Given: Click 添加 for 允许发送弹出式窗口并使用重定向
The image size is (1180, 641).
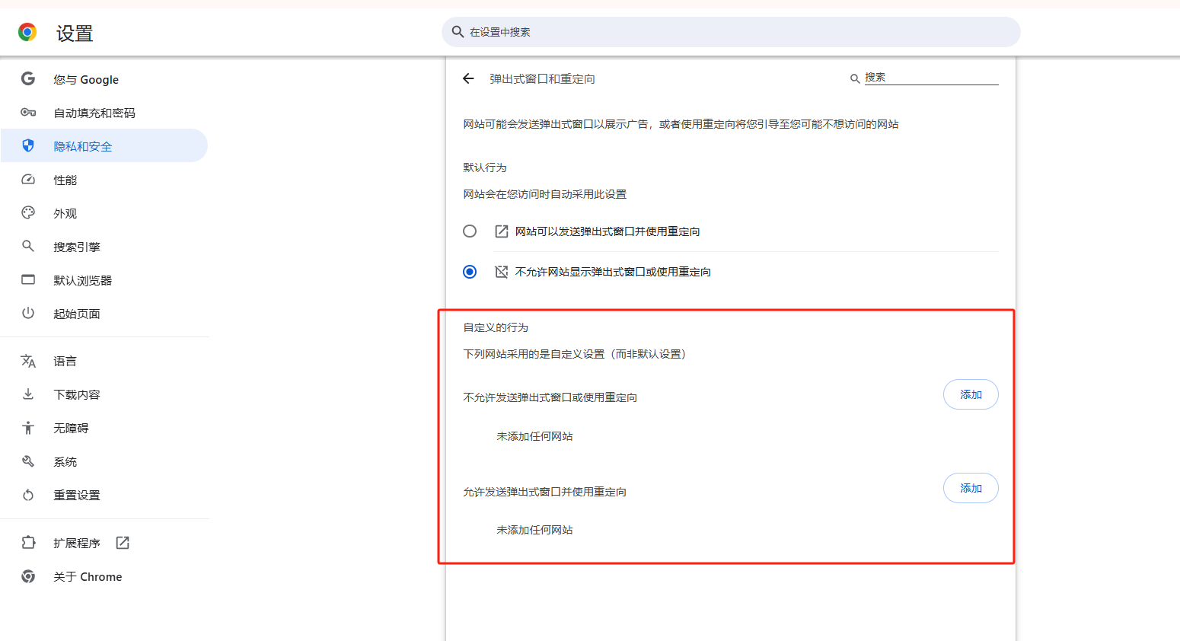Looking at the screenshot, I should [971, 488].
